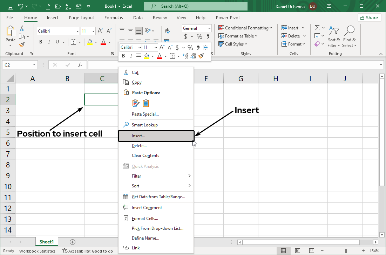
Task: Click the Share button
Action: 369,18
